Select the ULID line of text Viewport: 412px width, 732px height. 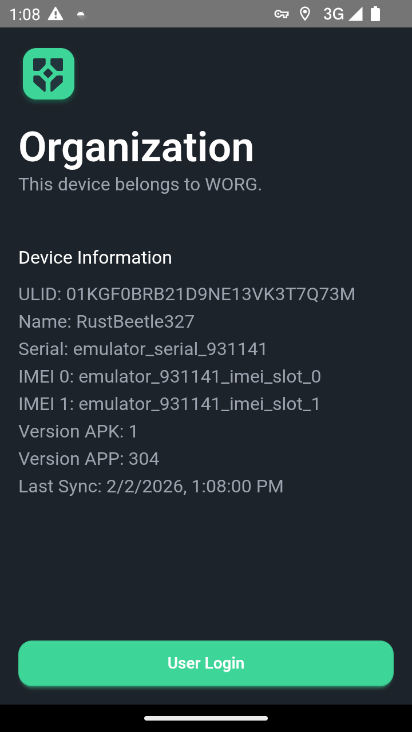point(187,294)
